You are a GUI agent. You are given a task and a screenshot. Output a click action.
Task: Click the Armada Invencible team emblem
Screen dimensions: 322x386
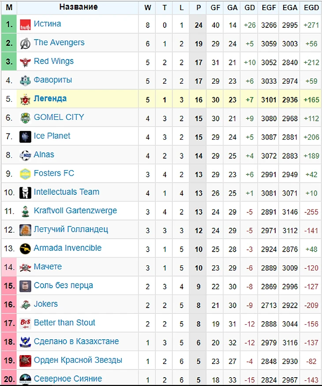pos(25,249)
